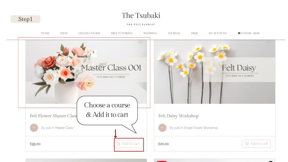Open FAQS page
This screenshot has height=162, width=288.
tap(194, 33)
